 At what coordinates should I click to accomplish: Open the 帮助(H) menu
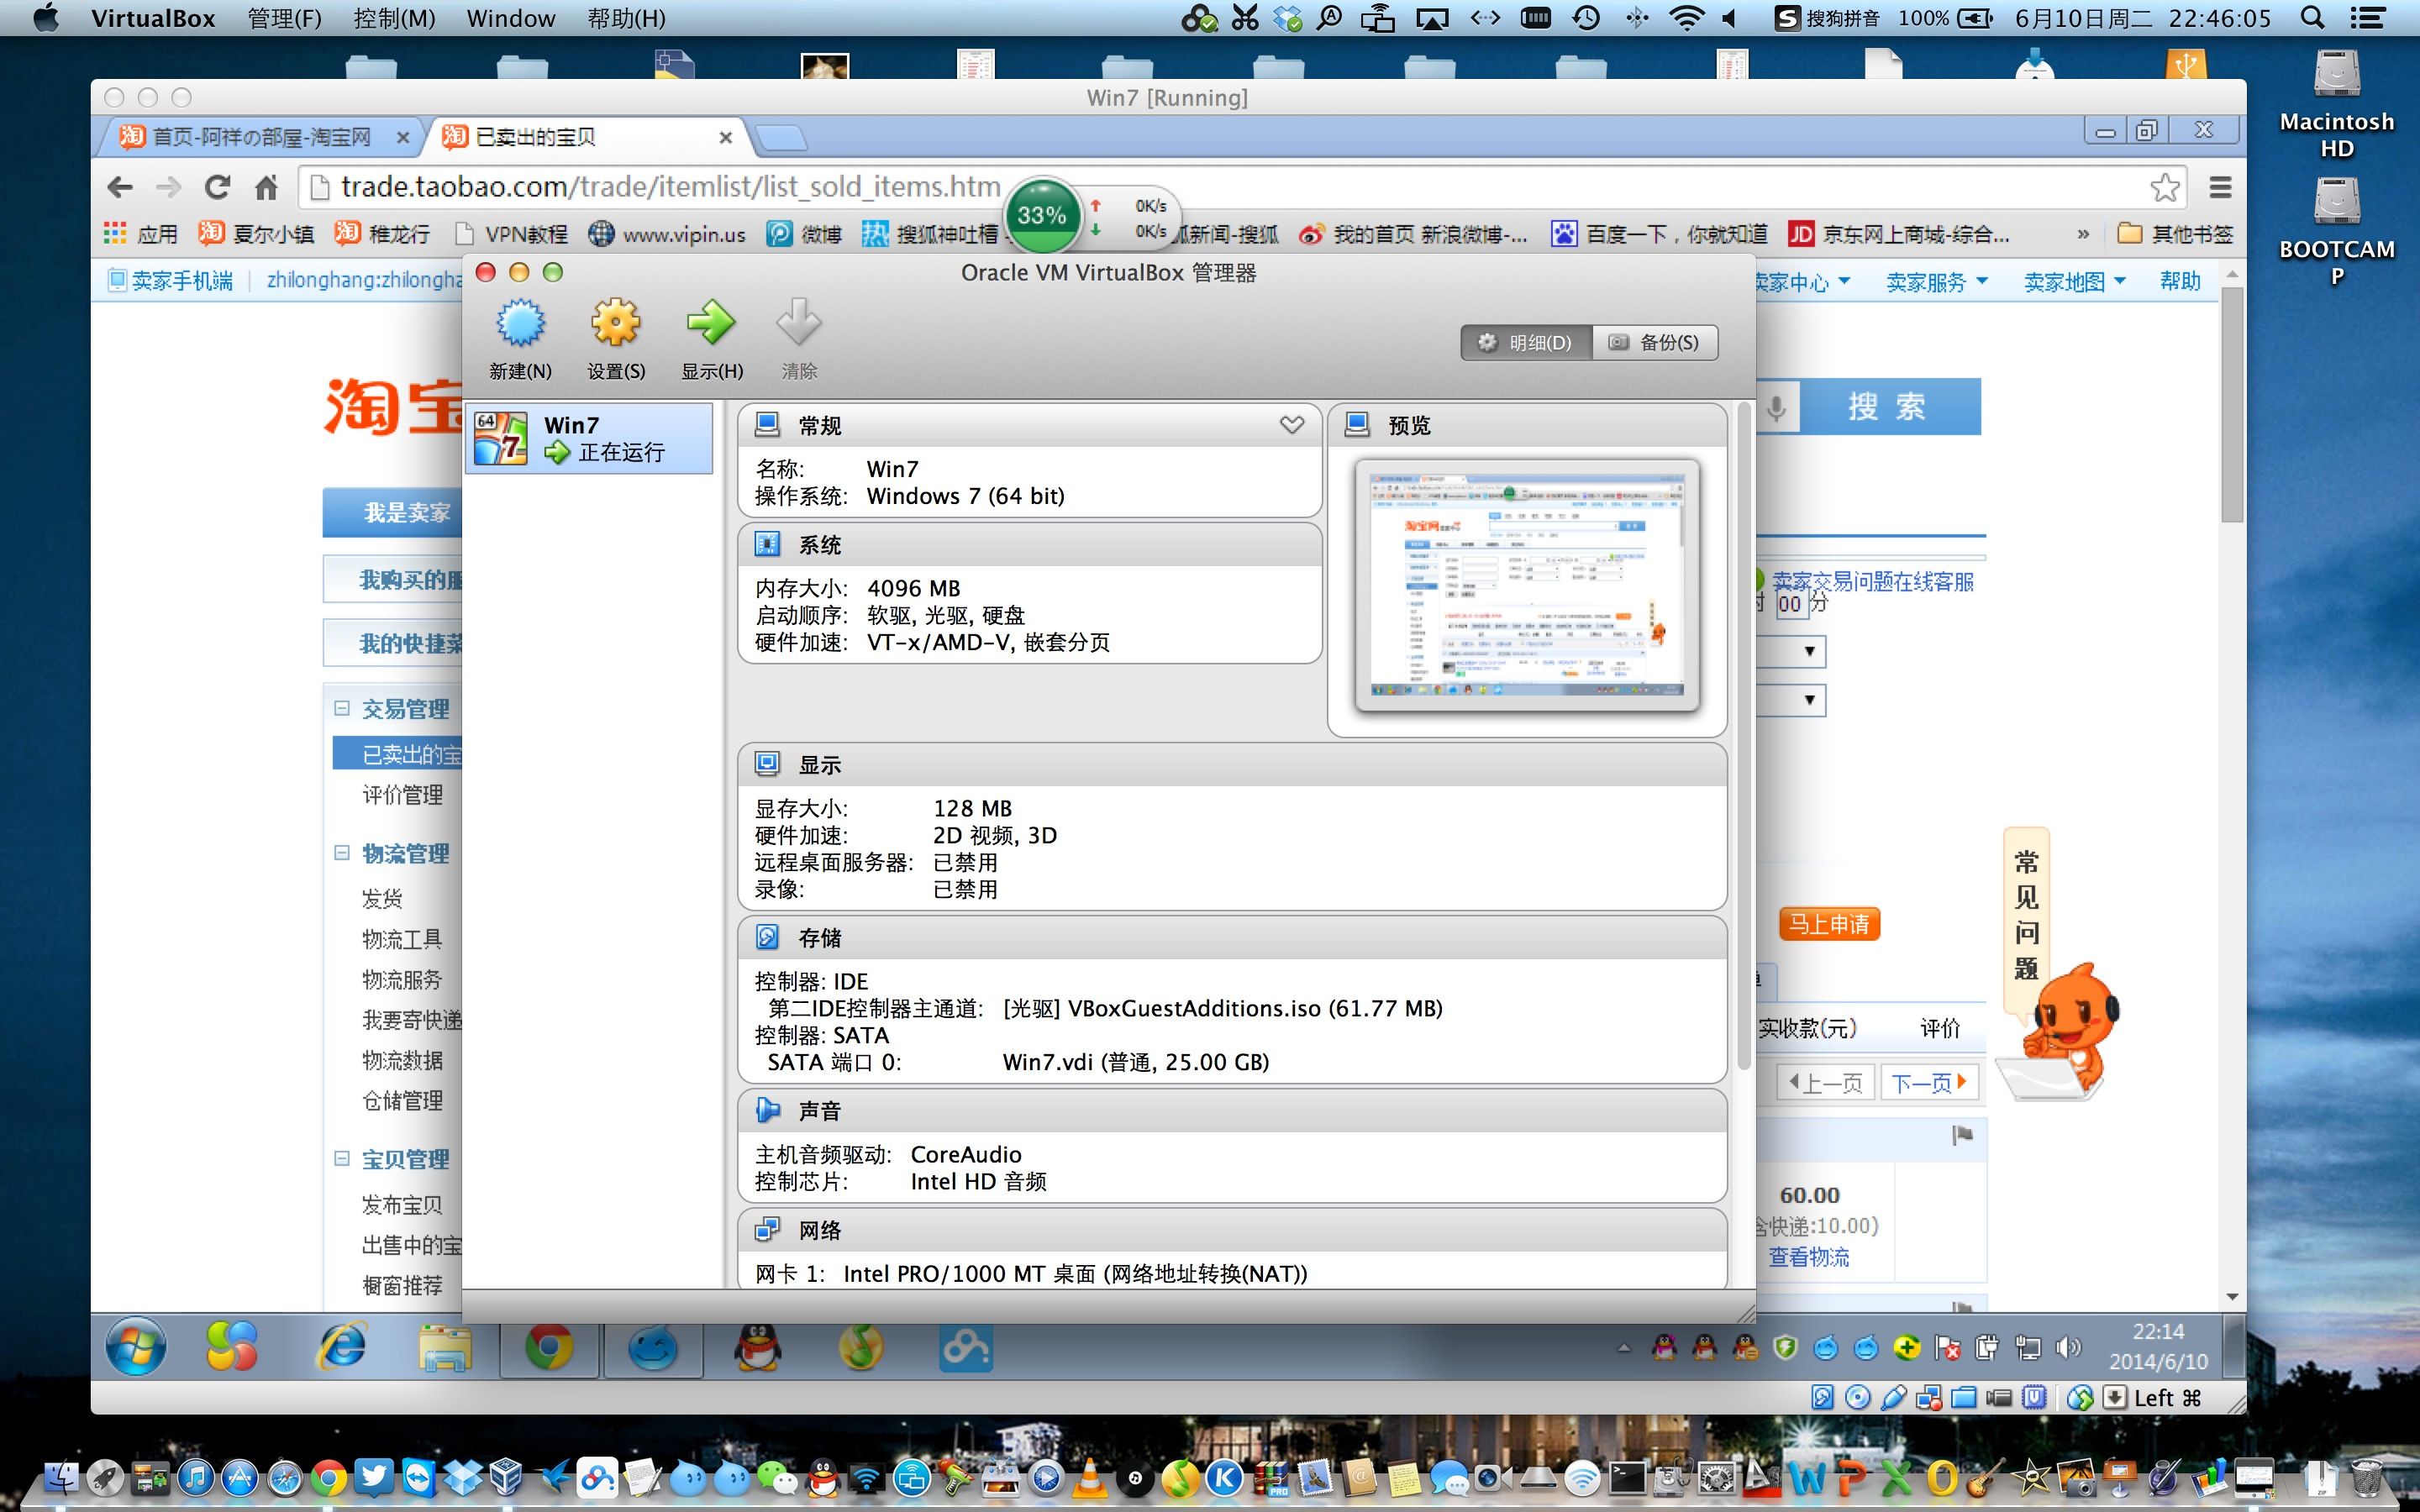coord(626,18)
